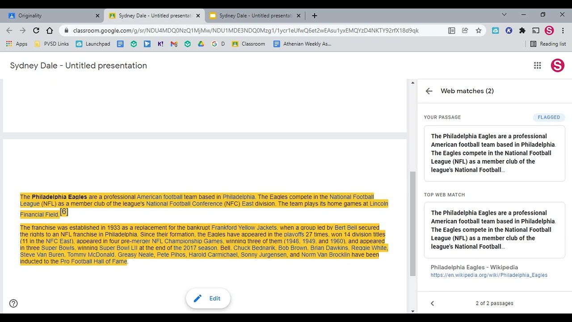This screenshot has height=322, width=572.
Task: Open the Launchpad bookmark
Action: coord(93,44)
